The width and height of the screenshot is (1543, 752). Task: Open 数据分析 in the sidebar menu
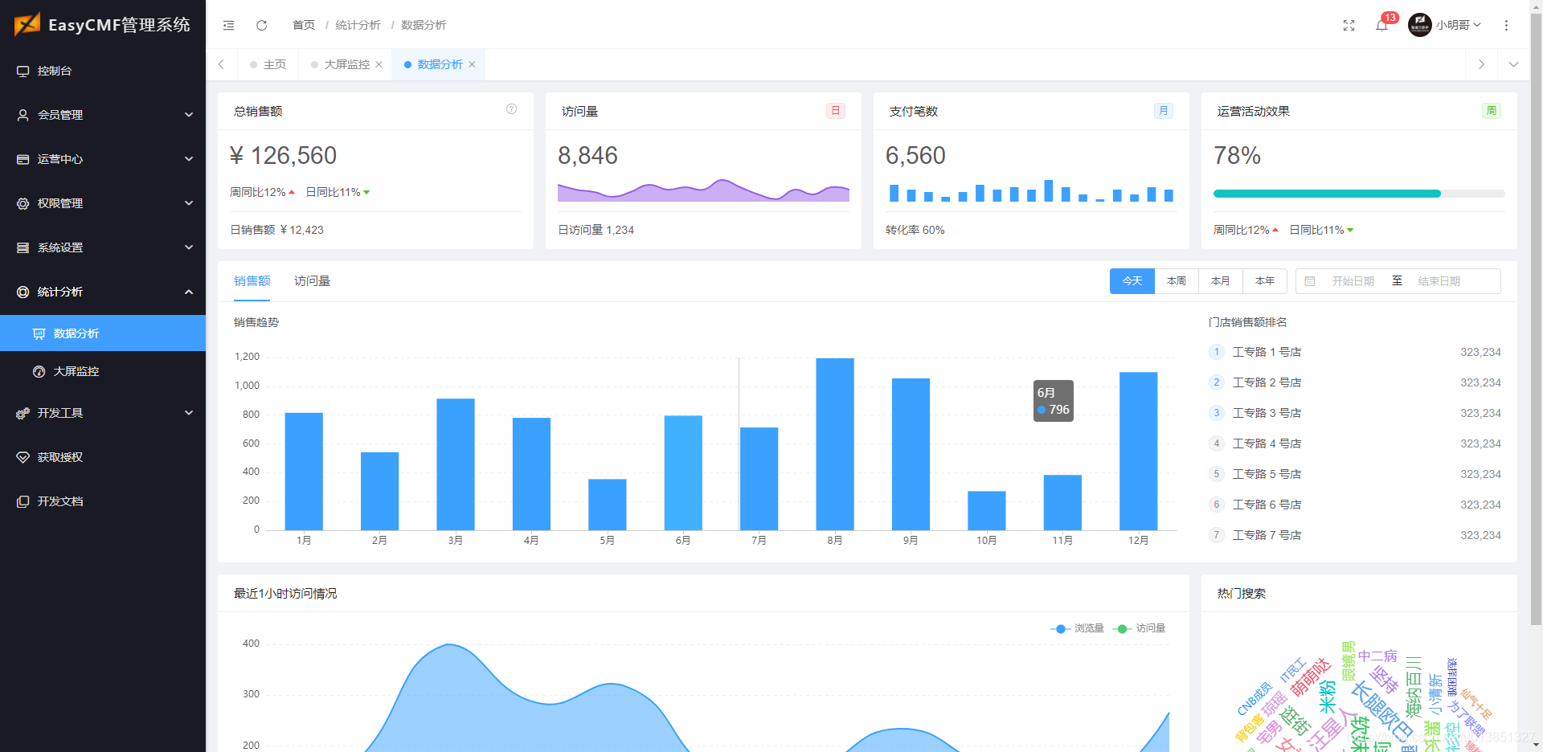point(103,333)
